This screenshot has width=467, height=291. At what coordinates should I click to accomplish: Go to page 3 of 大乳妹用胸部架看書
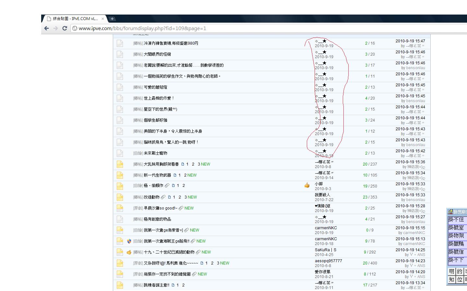[199, 164]
